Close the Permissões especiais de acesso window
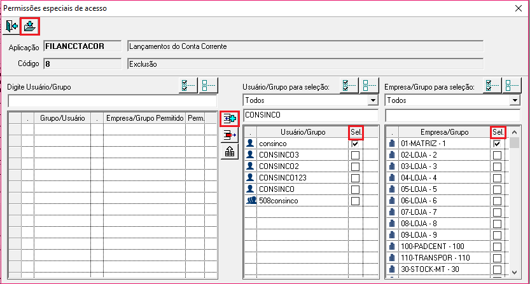 click(519, 8)
